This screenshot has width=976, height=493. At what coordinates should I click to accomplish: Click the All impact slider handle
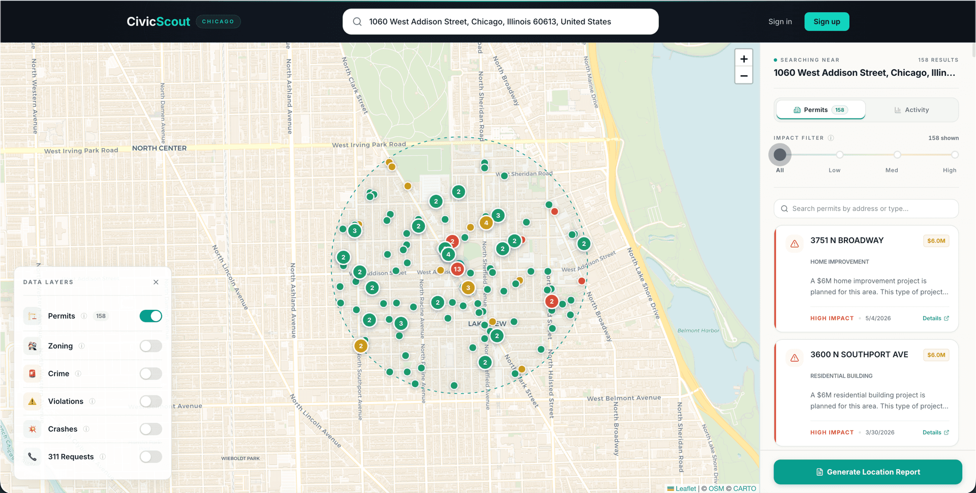[x=780, y=155]
